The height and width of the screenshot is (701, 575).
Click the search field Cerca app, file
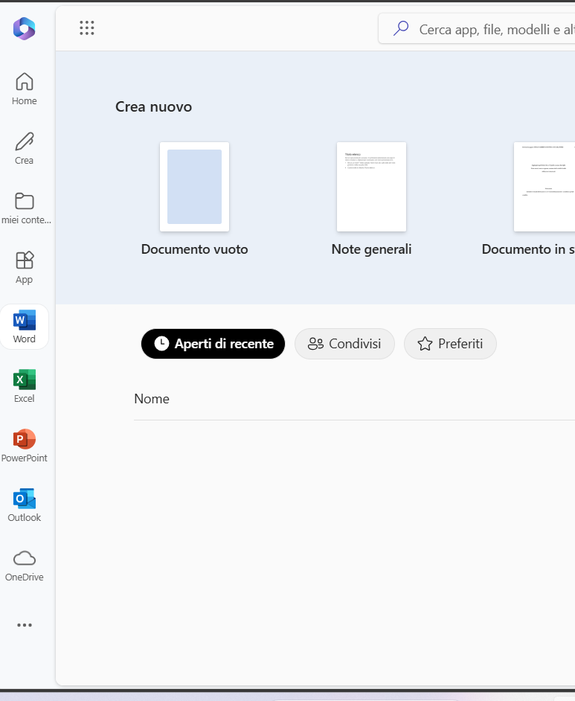491,29
